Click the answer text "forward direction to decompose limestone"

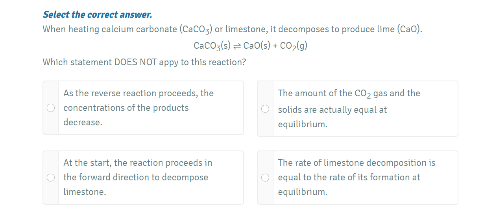tap(136, 178)
